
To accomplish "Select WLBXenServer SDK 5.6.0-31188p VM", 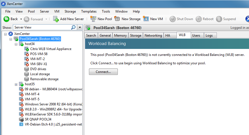I will (53, 114).
